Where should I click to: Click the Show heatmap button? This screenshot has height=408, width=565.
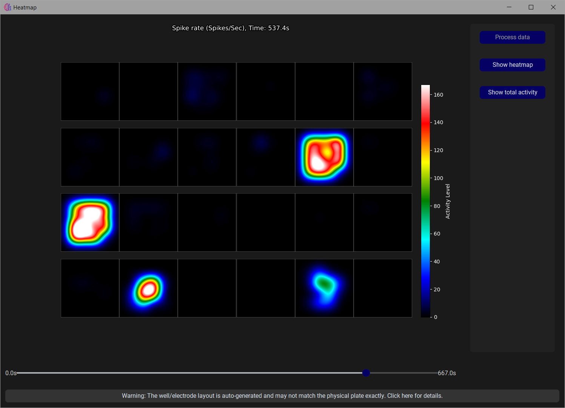pos(512,65)
